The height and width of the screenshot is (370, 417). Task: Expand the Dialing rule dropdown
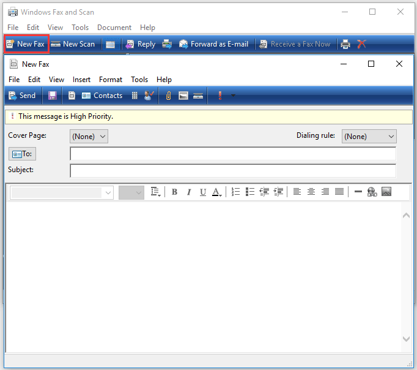point(369,137)
